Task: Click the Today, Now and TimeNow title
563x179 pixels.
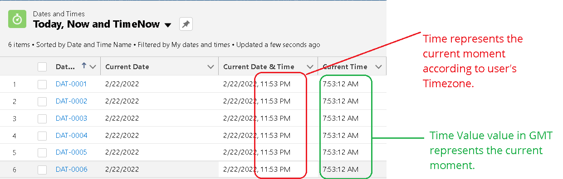Action: pyautogui.click(x=97, y=24)
